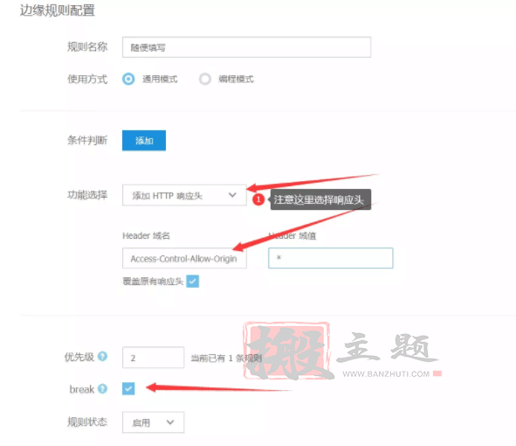Click the help icon next to break

(103, 388)
